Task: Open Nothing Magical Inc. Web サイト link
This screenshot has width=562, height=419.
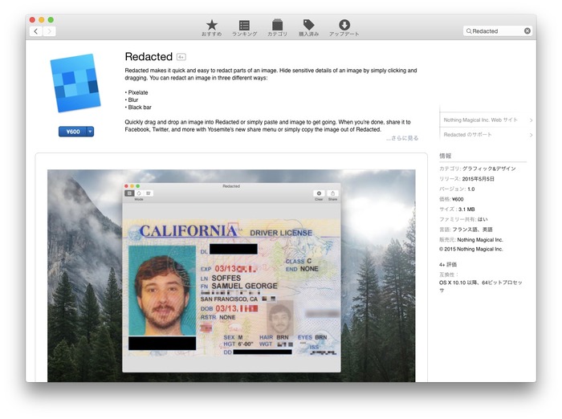Action: (x=481, y=120)
